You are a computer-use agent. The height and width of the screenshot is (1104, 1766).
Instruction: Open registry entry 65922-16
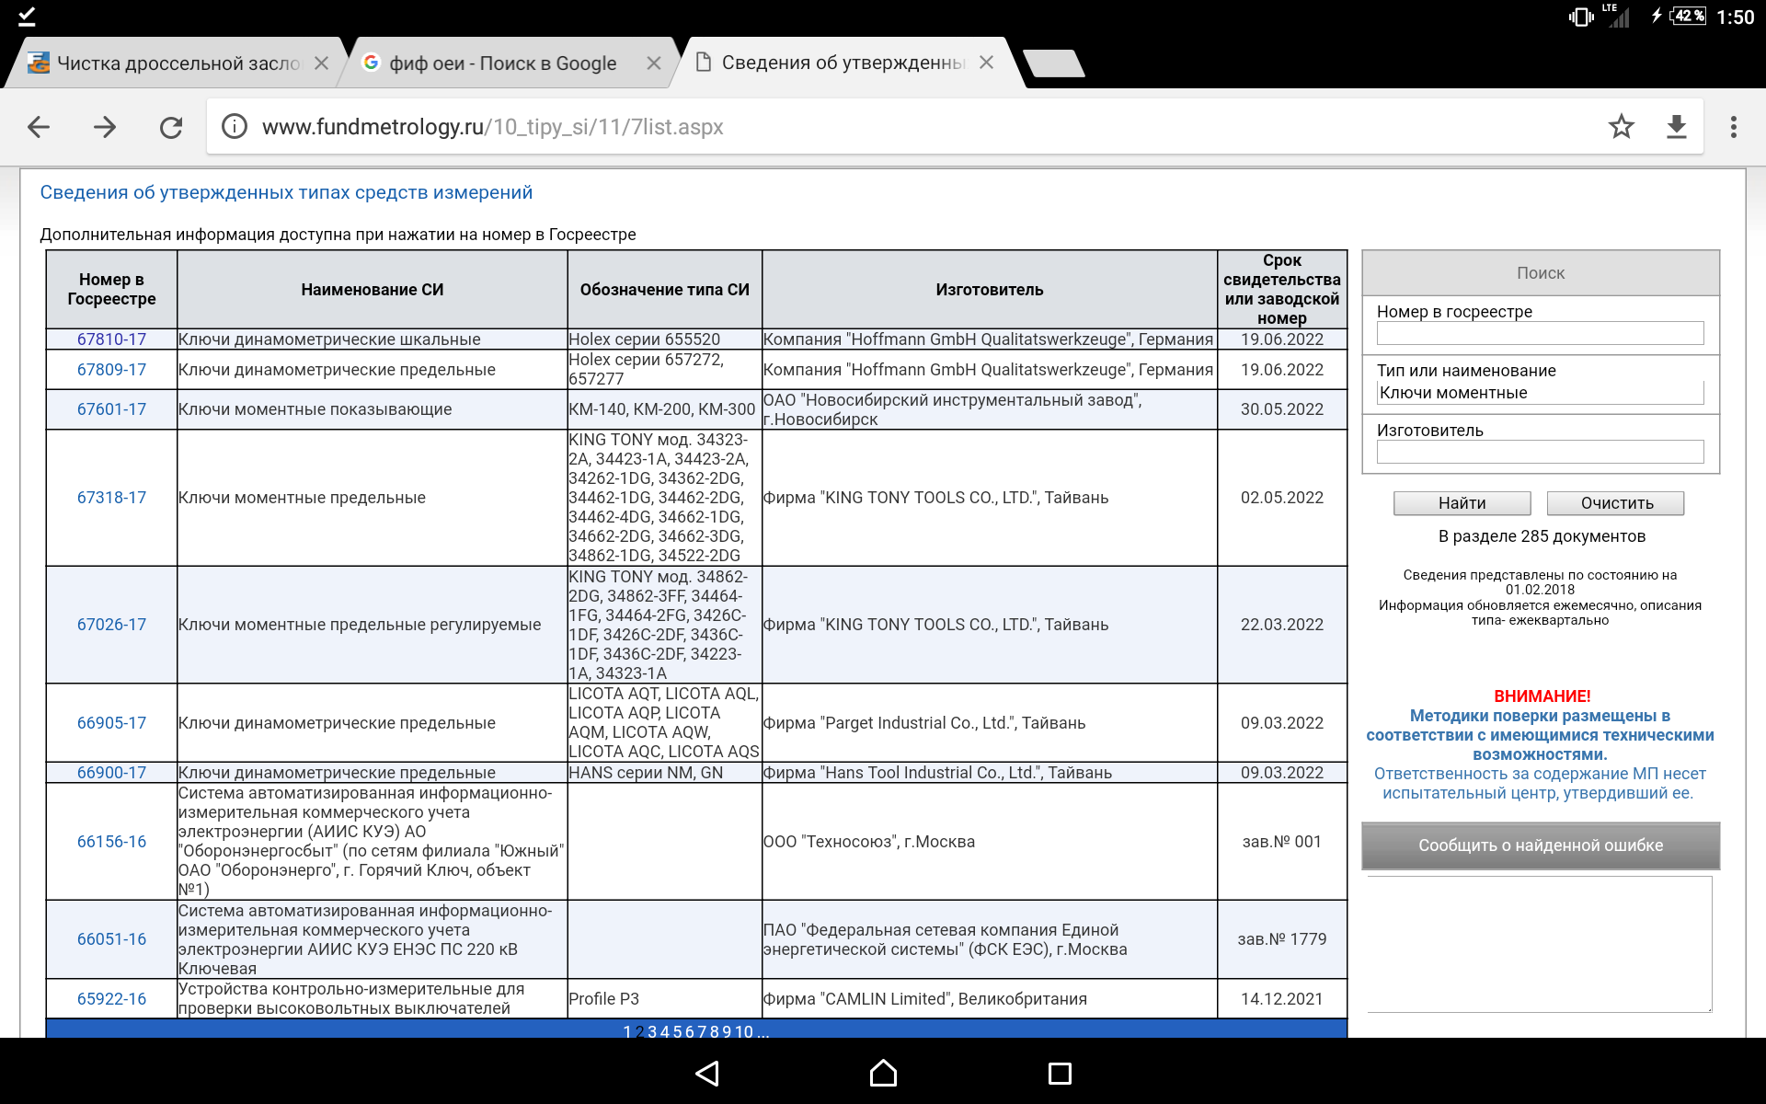pyautogui.click(x=111, y=999)
